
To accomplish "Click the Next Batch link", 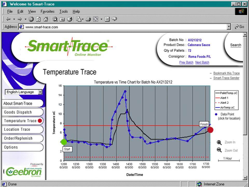I will click(x=202, y=62).
